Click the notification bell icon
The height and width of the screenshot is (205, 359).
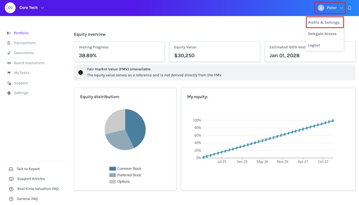coord(349,8)
